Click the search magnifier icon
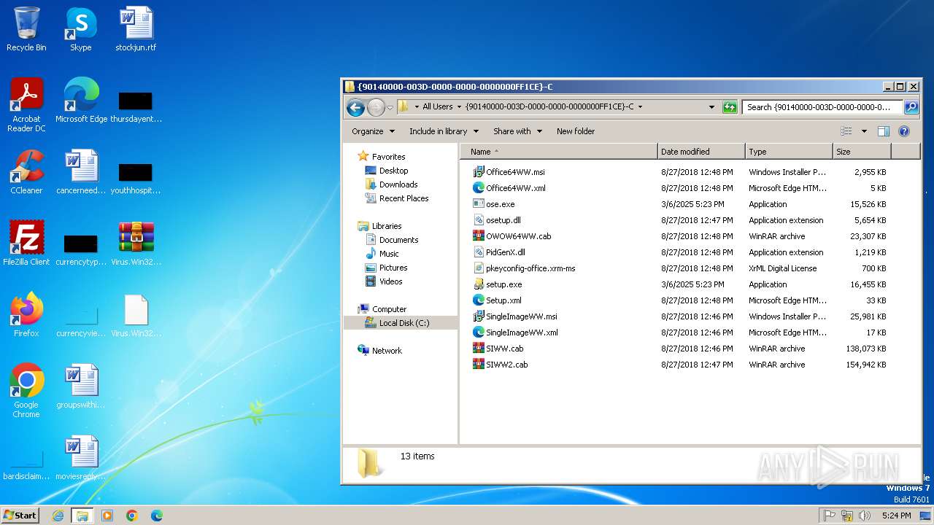Image resolution: width=934 pixels, height=525 pixels. pos(911,107)
